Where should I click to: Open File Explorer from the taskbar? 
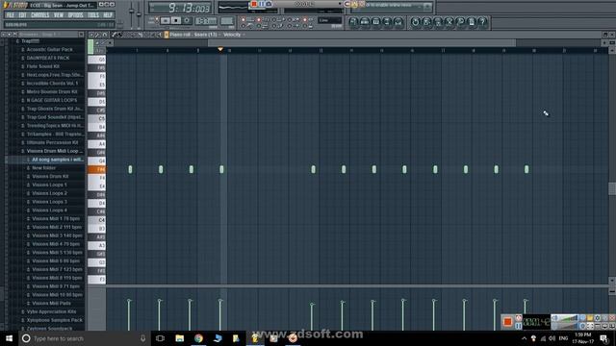click(x=180, y=338)
